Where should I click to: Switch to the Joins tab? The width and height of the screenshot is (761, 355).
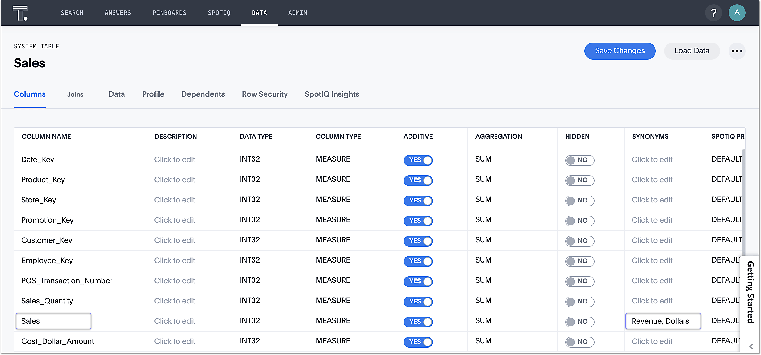point(76,94)
